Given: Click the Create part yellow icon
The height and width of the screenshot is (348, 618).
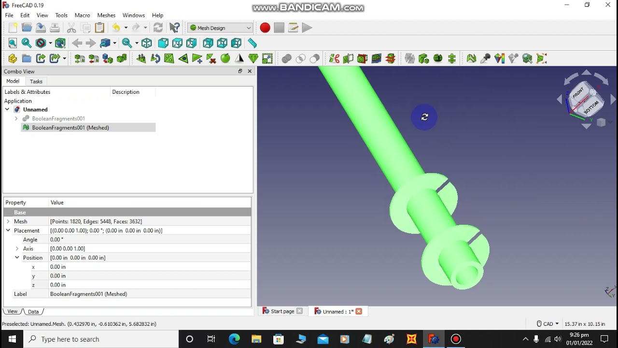Looking at the screenshot, I should click(13, 58).
